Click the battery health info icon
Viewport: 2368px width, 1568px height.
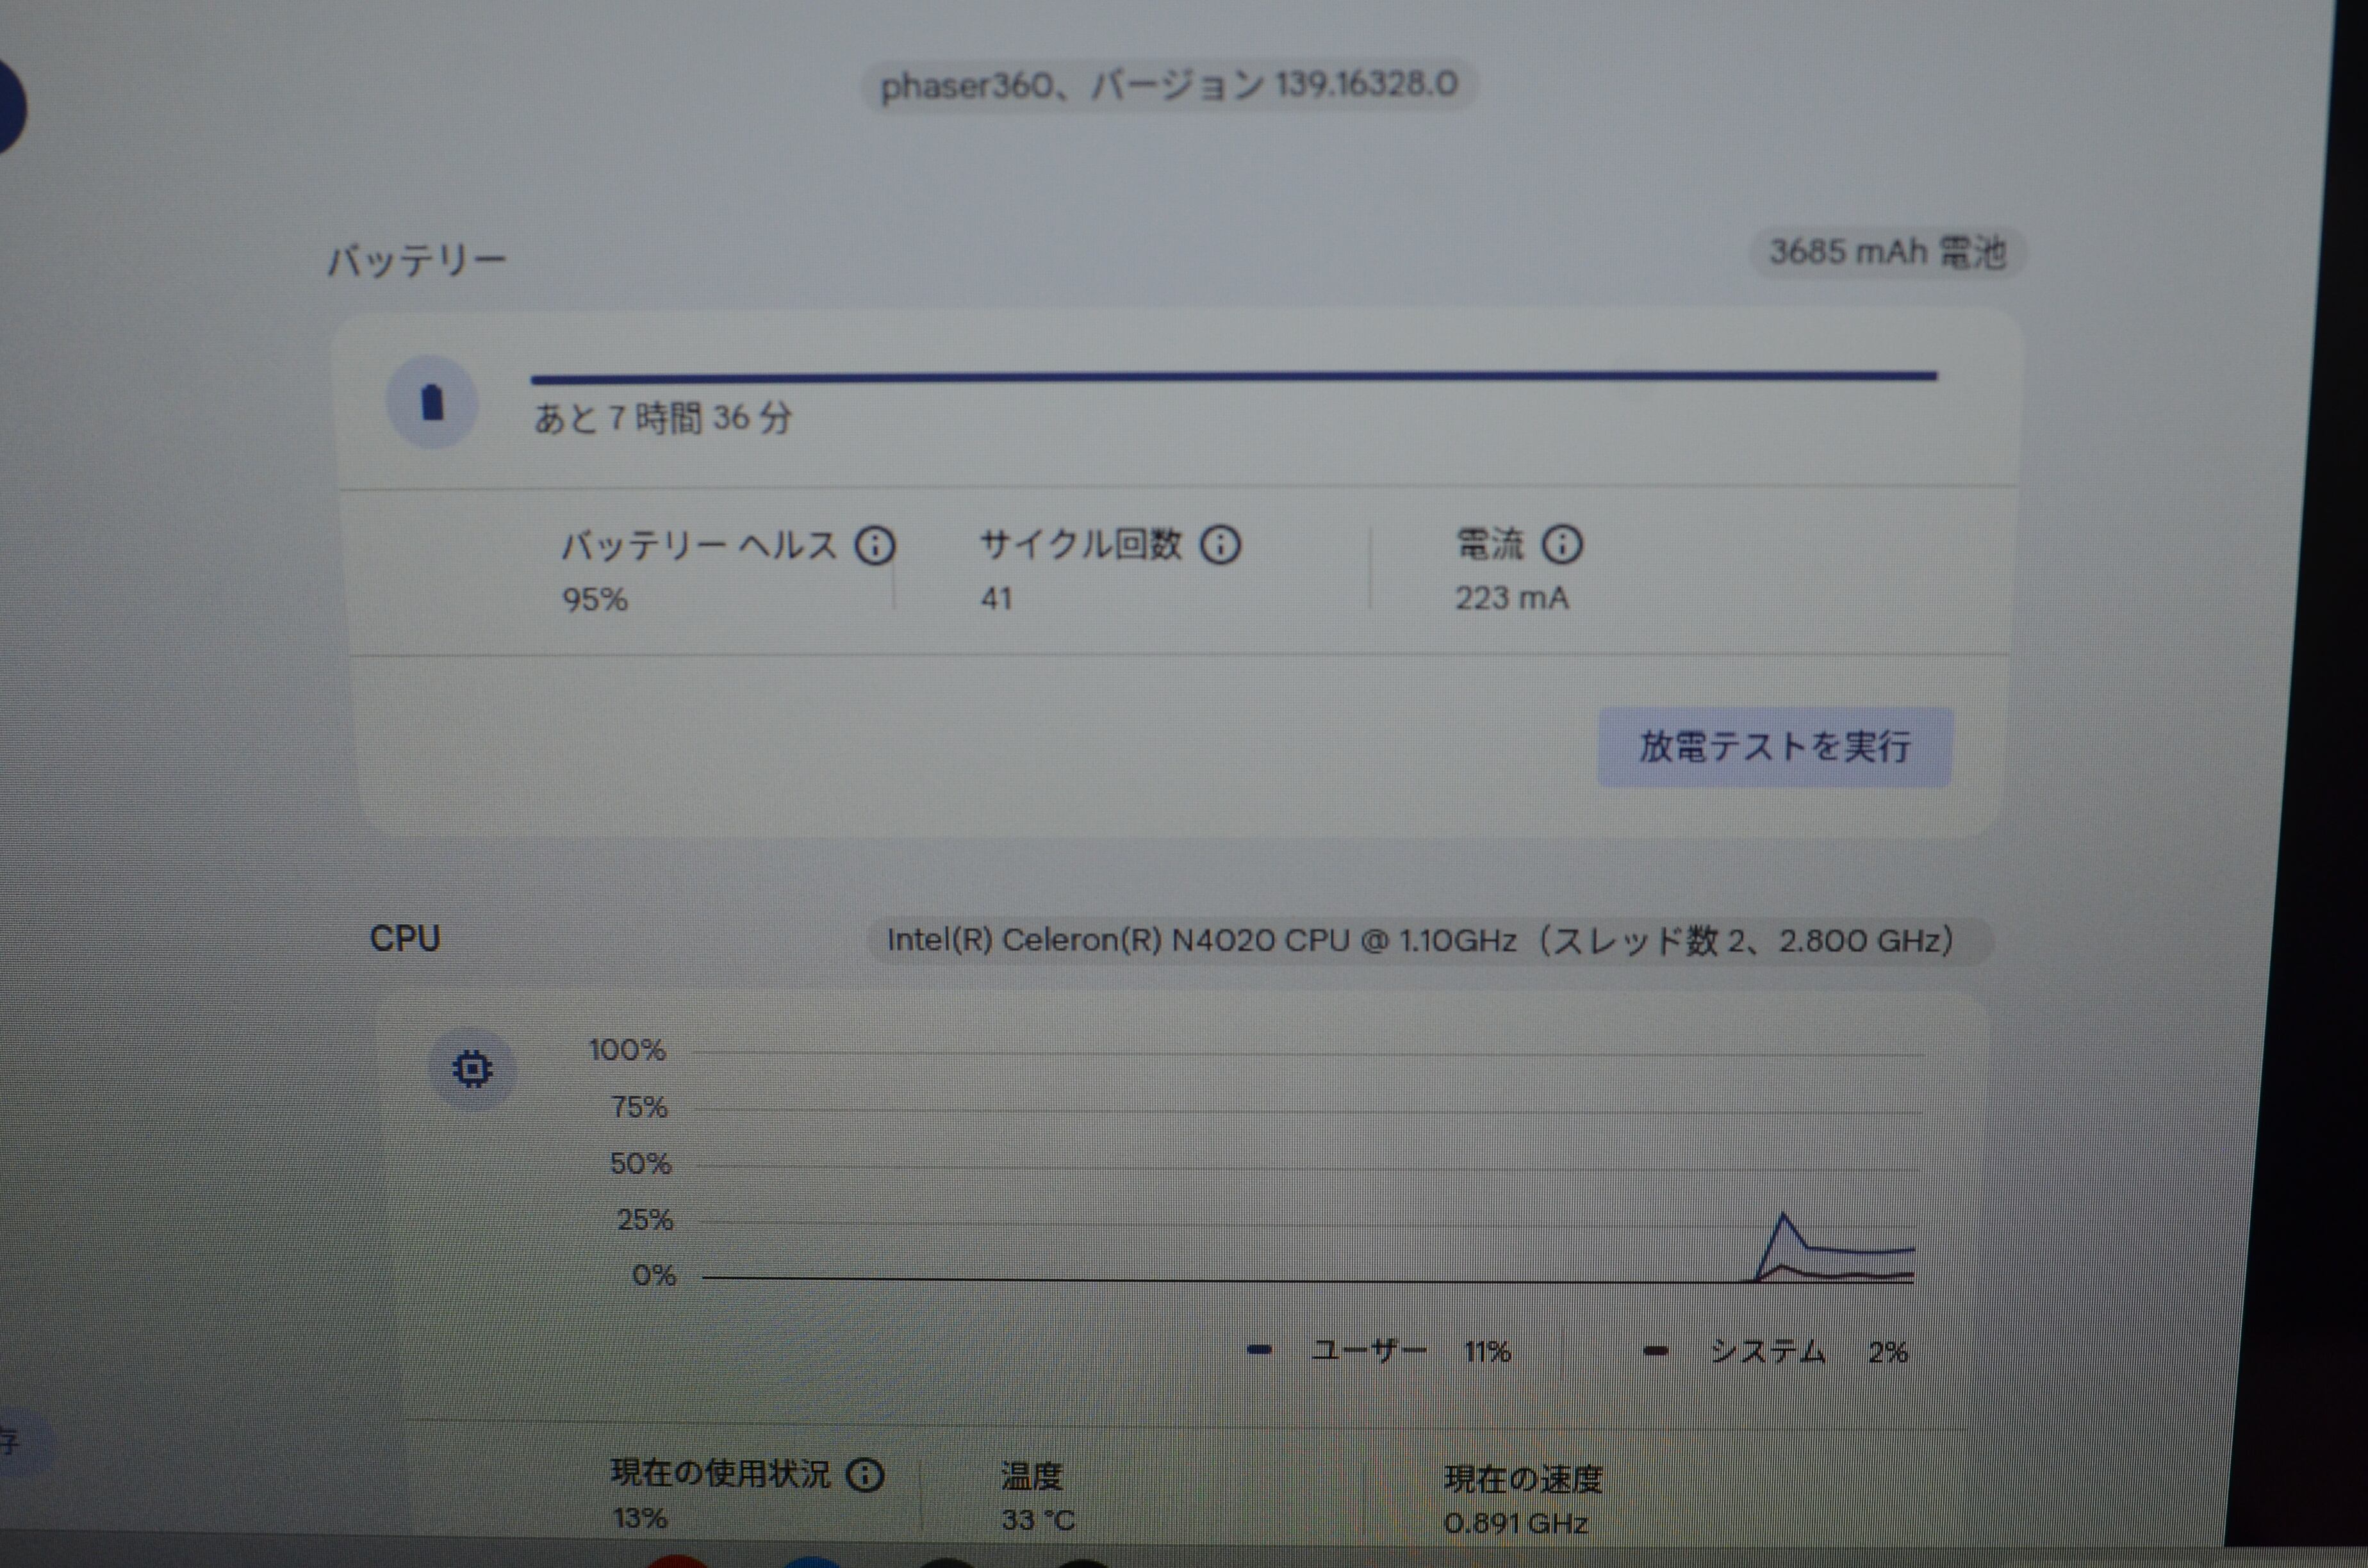click(x=875, y=546)
